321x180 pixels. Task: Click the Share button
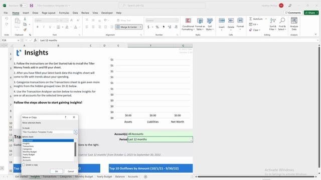311,12
